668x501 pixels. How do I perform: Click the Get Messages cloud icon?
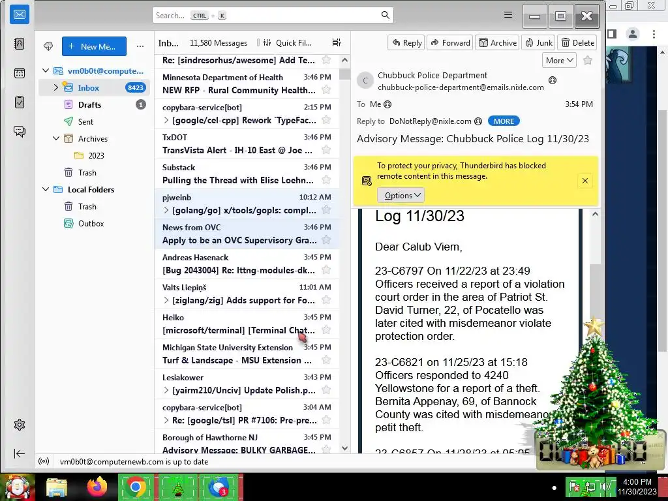click(x=48, y=46)
